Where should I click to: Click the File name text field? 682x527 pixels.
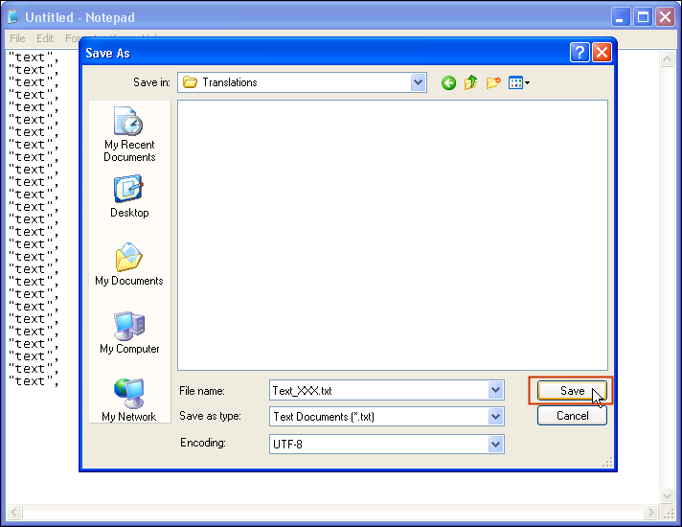coord(378,391)
